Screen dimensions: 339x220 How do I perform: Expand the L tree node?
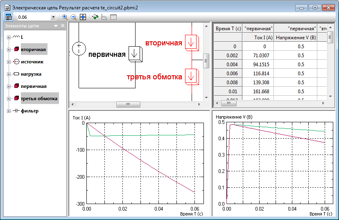(9, 37)
